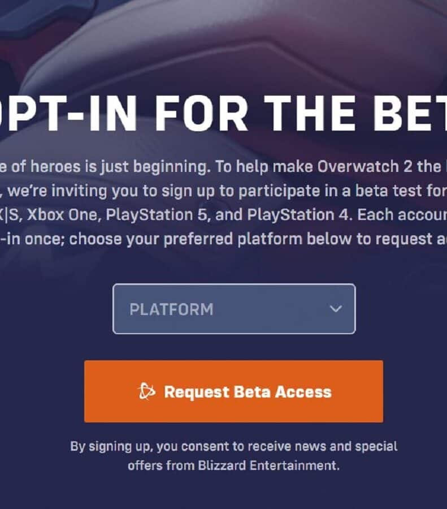Click the word 'THE' in the heading

click(309, 114)
